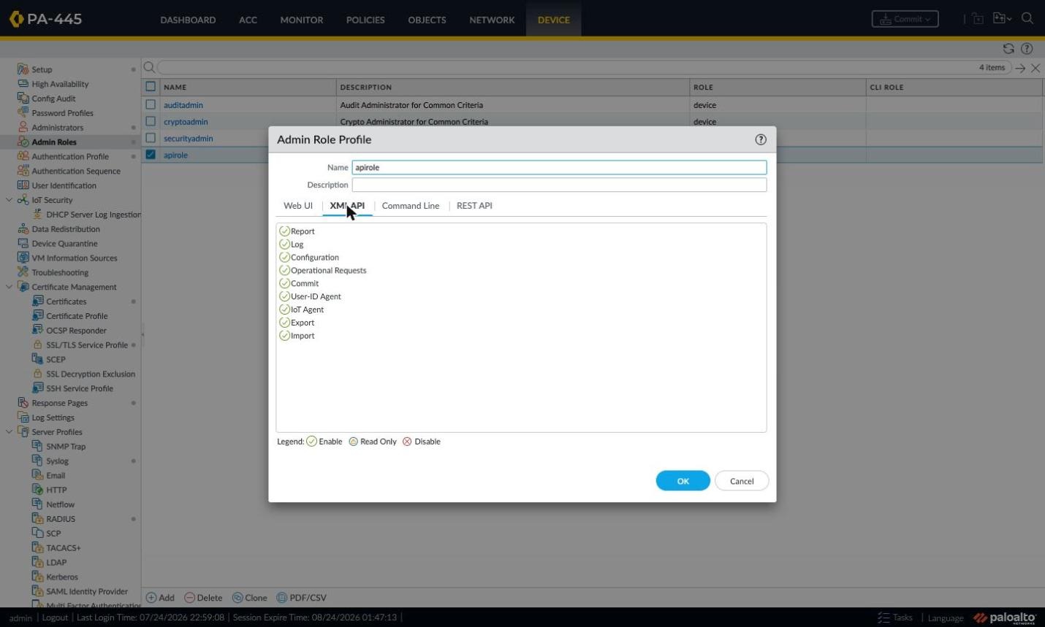Toggle Operational Requests permission icon
1045x627 pixels.
285,271
